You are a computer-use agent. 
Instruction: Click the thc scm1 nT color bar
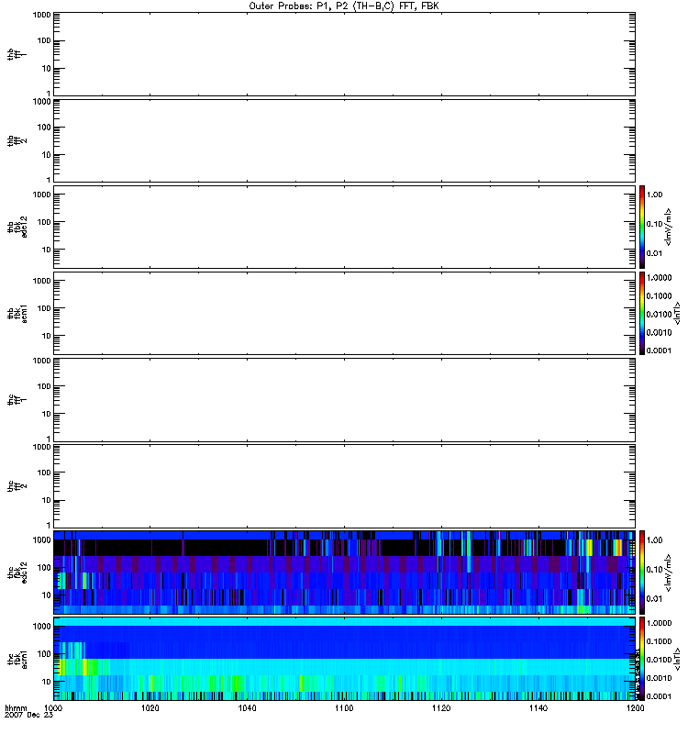pos(643,658)
